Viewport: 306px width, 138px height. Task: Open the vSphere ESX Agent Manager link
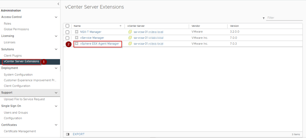pos(99,44)
